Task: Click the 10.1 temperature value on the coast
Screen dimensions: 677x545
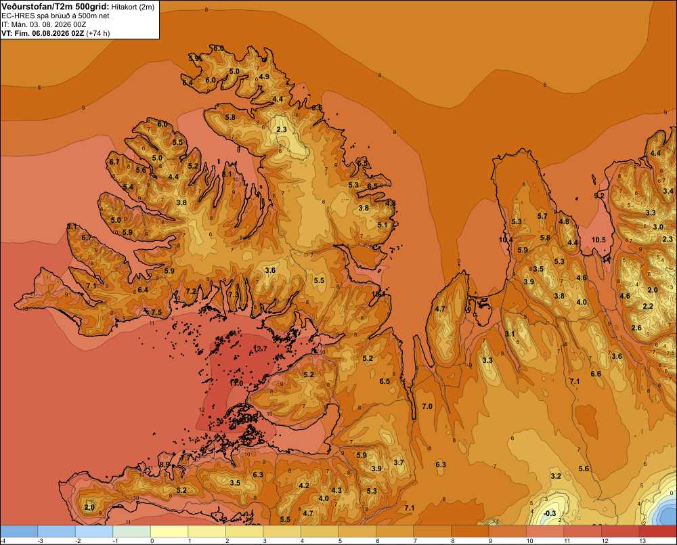Action: [378, 294]
